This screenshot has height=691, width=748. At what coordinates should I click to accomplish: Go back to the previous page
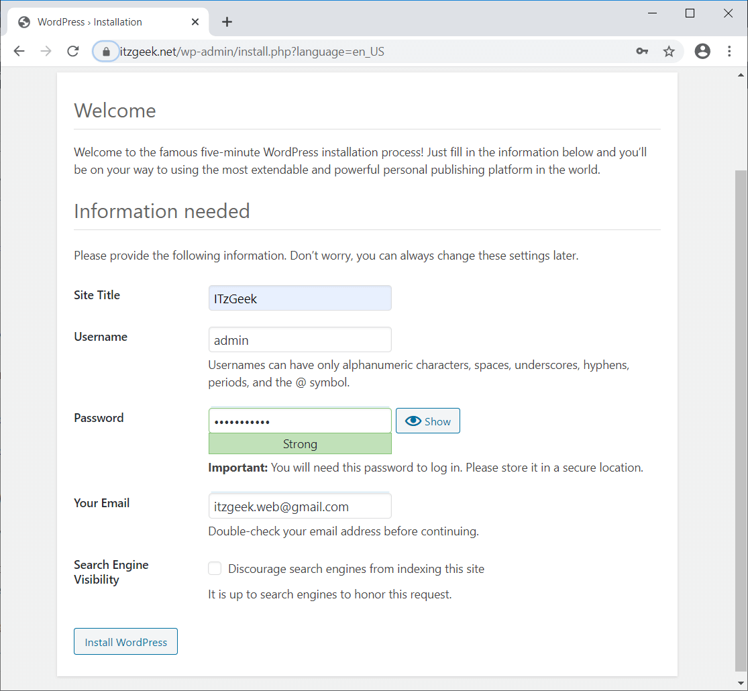point(19,51)
